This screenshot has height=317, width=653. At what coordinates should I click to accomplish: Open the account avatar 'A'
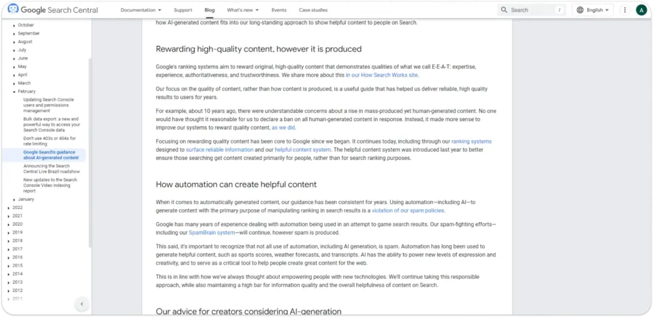pyautogui.click(x=642, y=10)
